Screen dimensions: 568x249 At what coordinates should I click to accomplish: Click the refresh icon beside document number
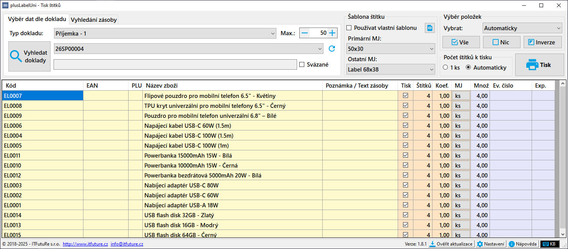(332, 49)
